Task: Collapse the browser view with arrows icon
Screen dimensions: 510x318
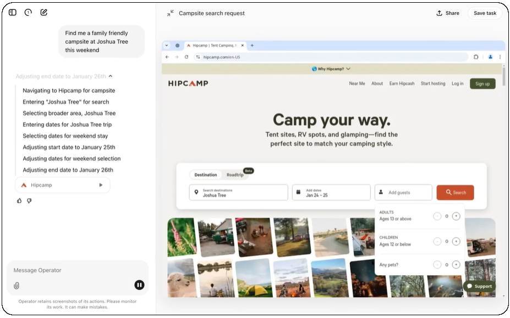Action: coord(171,13)
